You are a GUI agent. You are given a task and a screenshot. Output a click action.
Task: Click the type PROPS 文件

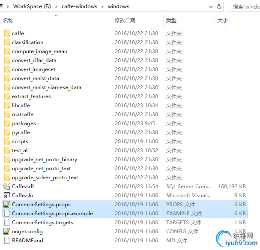[181, 205]
